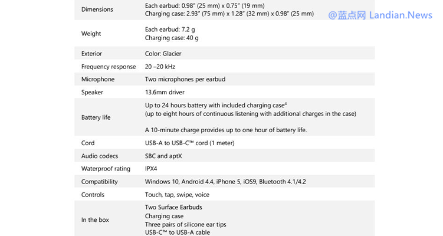Image resolution: width=443 pixels, height=236 pixels.
Task: Select the 20–20 kHz value text
Action: tap(160, 67)
